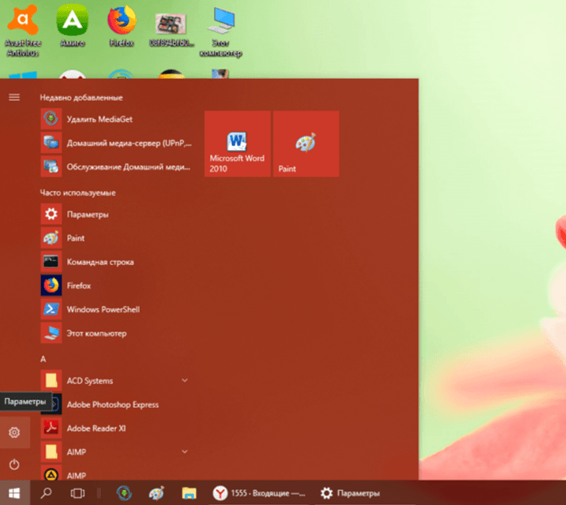
Task: Open the Paint tile
Action: pyautogui.click(x=305, y=144)
